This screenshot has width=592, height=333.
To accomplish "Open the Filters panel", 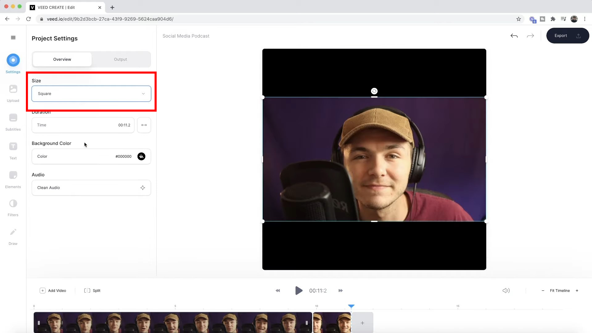I will pyautogui.click(x=13, y=208).
